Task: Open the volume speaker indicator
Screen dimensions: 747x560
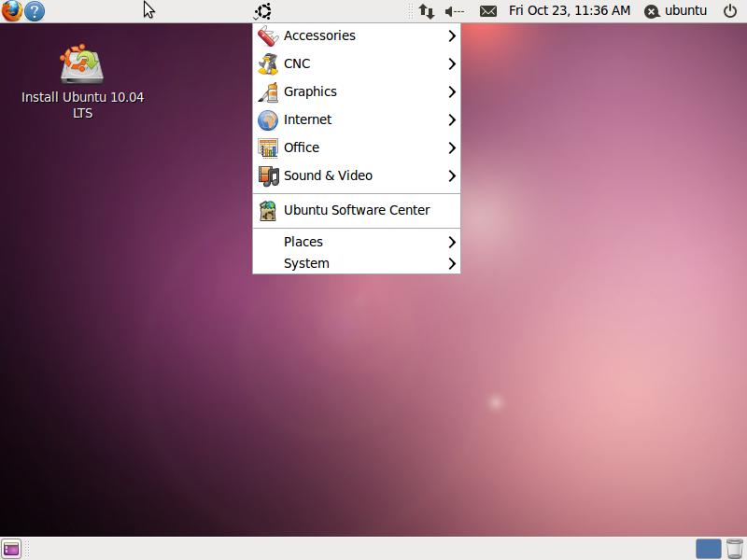Action: click(455, 11)
